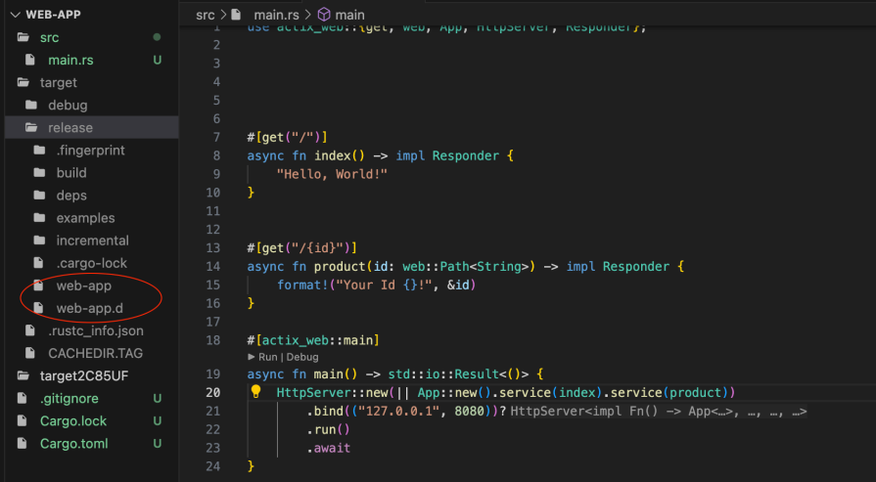Viewport: 876px width, 482px height.
Task: Collapse the WEB-APP root chevron
Action: pyautogui.click(x=14, y=15)
